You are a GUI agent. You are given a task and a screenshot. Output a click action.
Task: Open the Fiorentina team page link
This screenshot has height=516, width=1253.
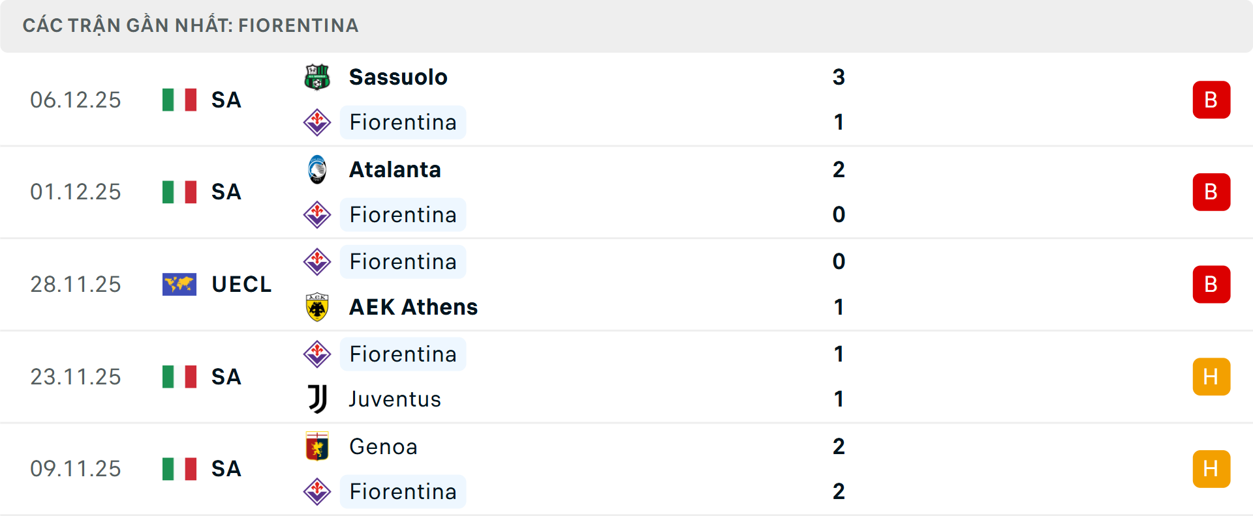(x=403, y=122)
